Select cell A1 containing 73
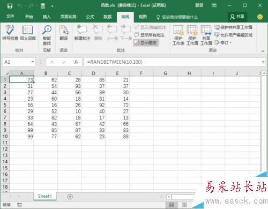The width and height of the screenshot is (268, 209). (21, 80)
